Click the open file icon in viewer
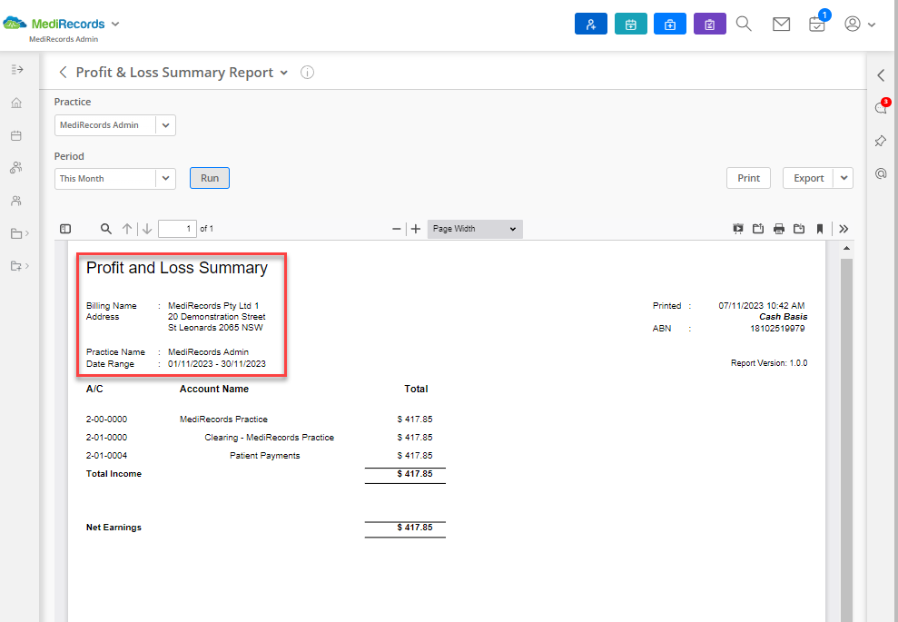The height and width of the screenshot is (622, 898). pos(758,229)
